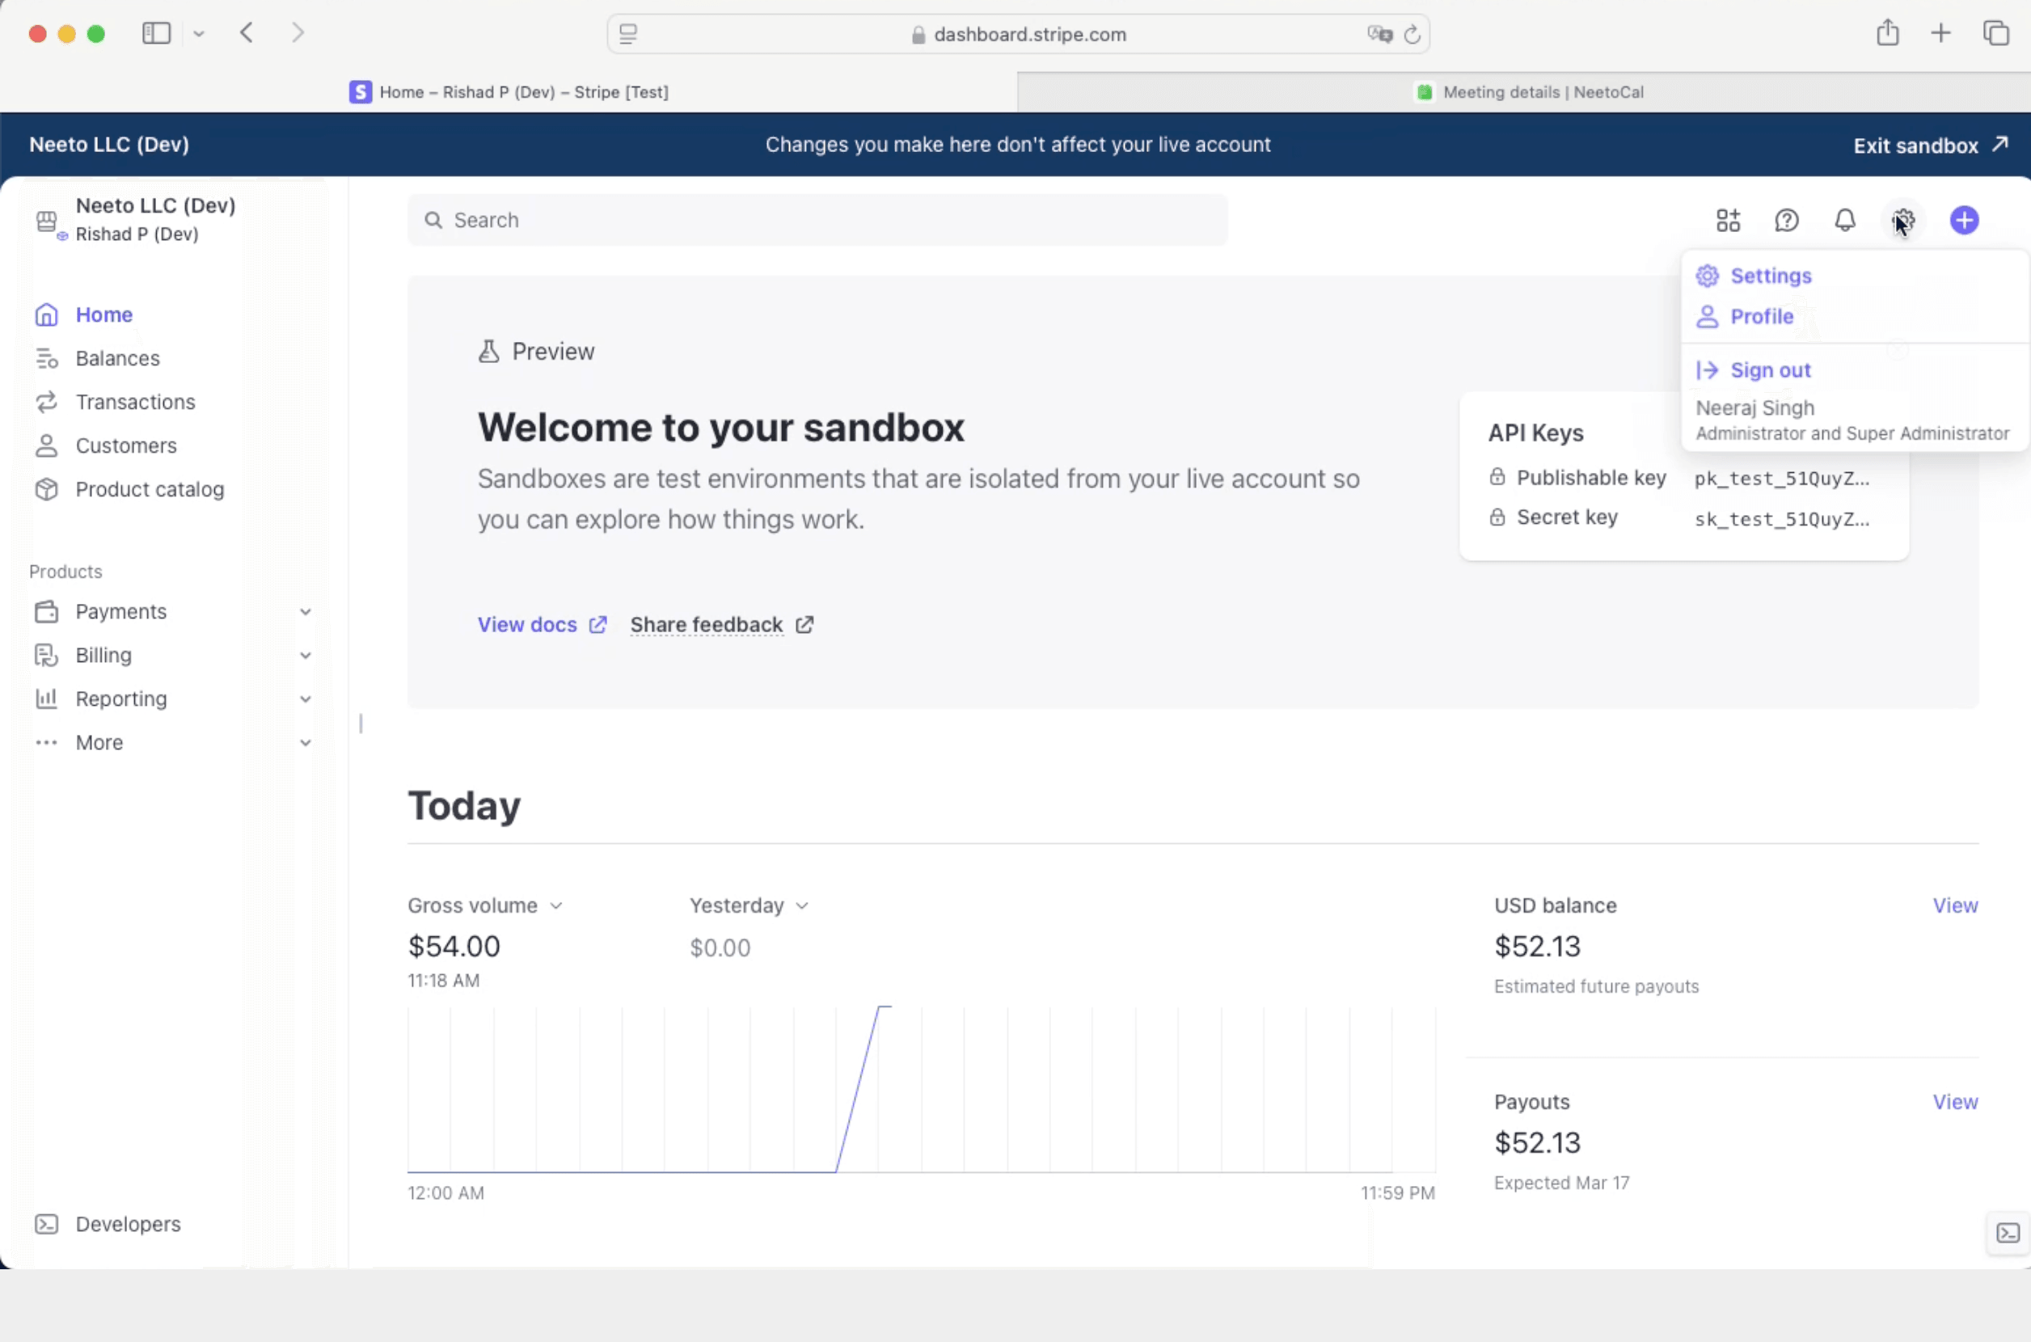Open a new Safari tab with plus icon
2031x1342 pixels.
click(1941, 33)
